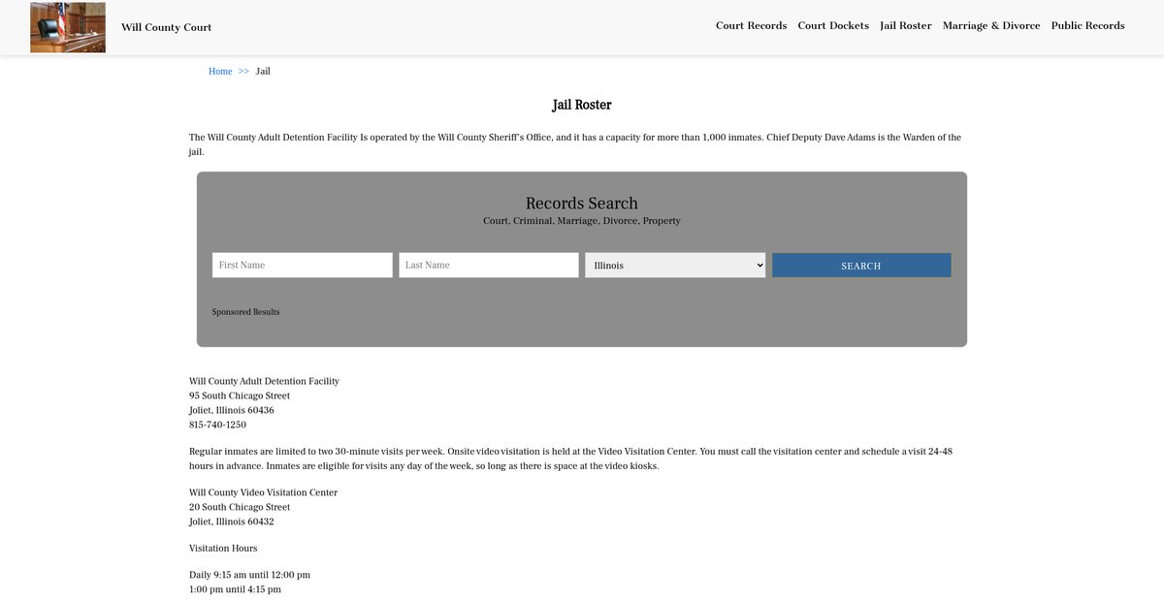The image size is (1164, 601).
Task: Navigate to Public Records
Action: [x=1088, y=26]
